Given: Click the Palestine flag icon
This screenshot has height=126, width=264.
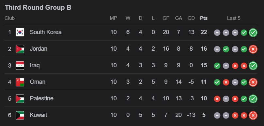Looking at the screenshot, I should tap(20, 99).
